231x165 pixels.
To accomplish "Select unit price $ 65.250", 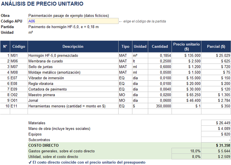I will tap(186, 95).
